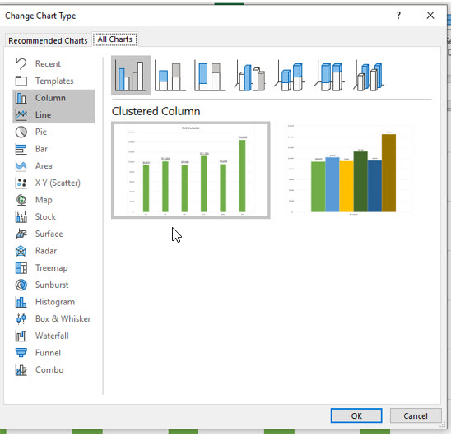Close the Change Chart Type dialog

coord(430,16)
